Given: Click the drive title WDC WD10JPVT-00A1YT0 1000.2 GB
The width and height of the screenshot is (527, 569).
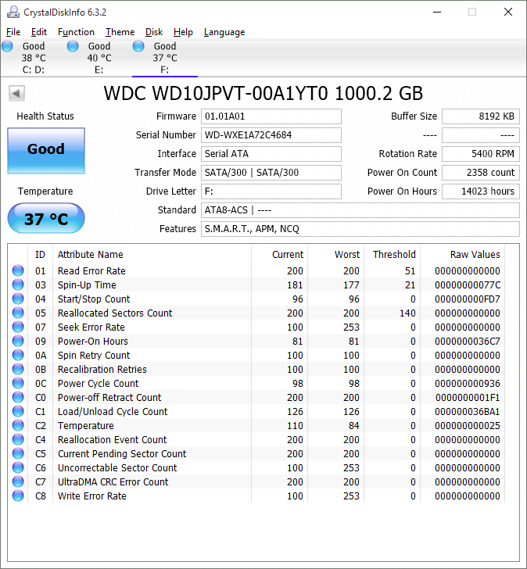Looking at the screenshot, I should [x=263, y=93].
